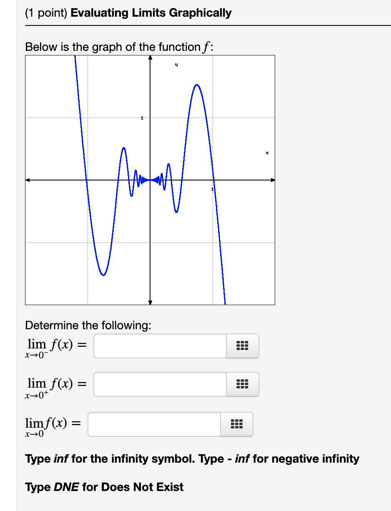Click the rightward arrow on the x-axis

273,180
